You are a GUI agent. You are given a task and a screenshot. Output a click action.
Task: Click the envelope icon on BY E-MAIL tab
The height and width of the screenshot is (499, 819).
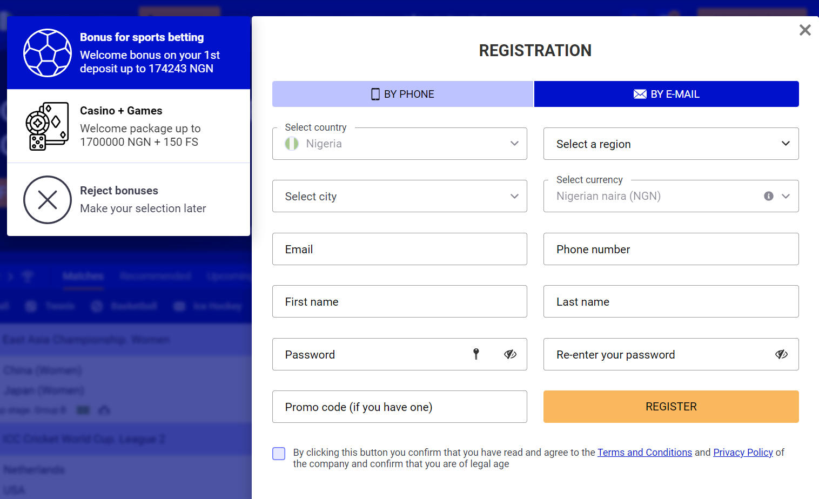[x=640, y=93]
